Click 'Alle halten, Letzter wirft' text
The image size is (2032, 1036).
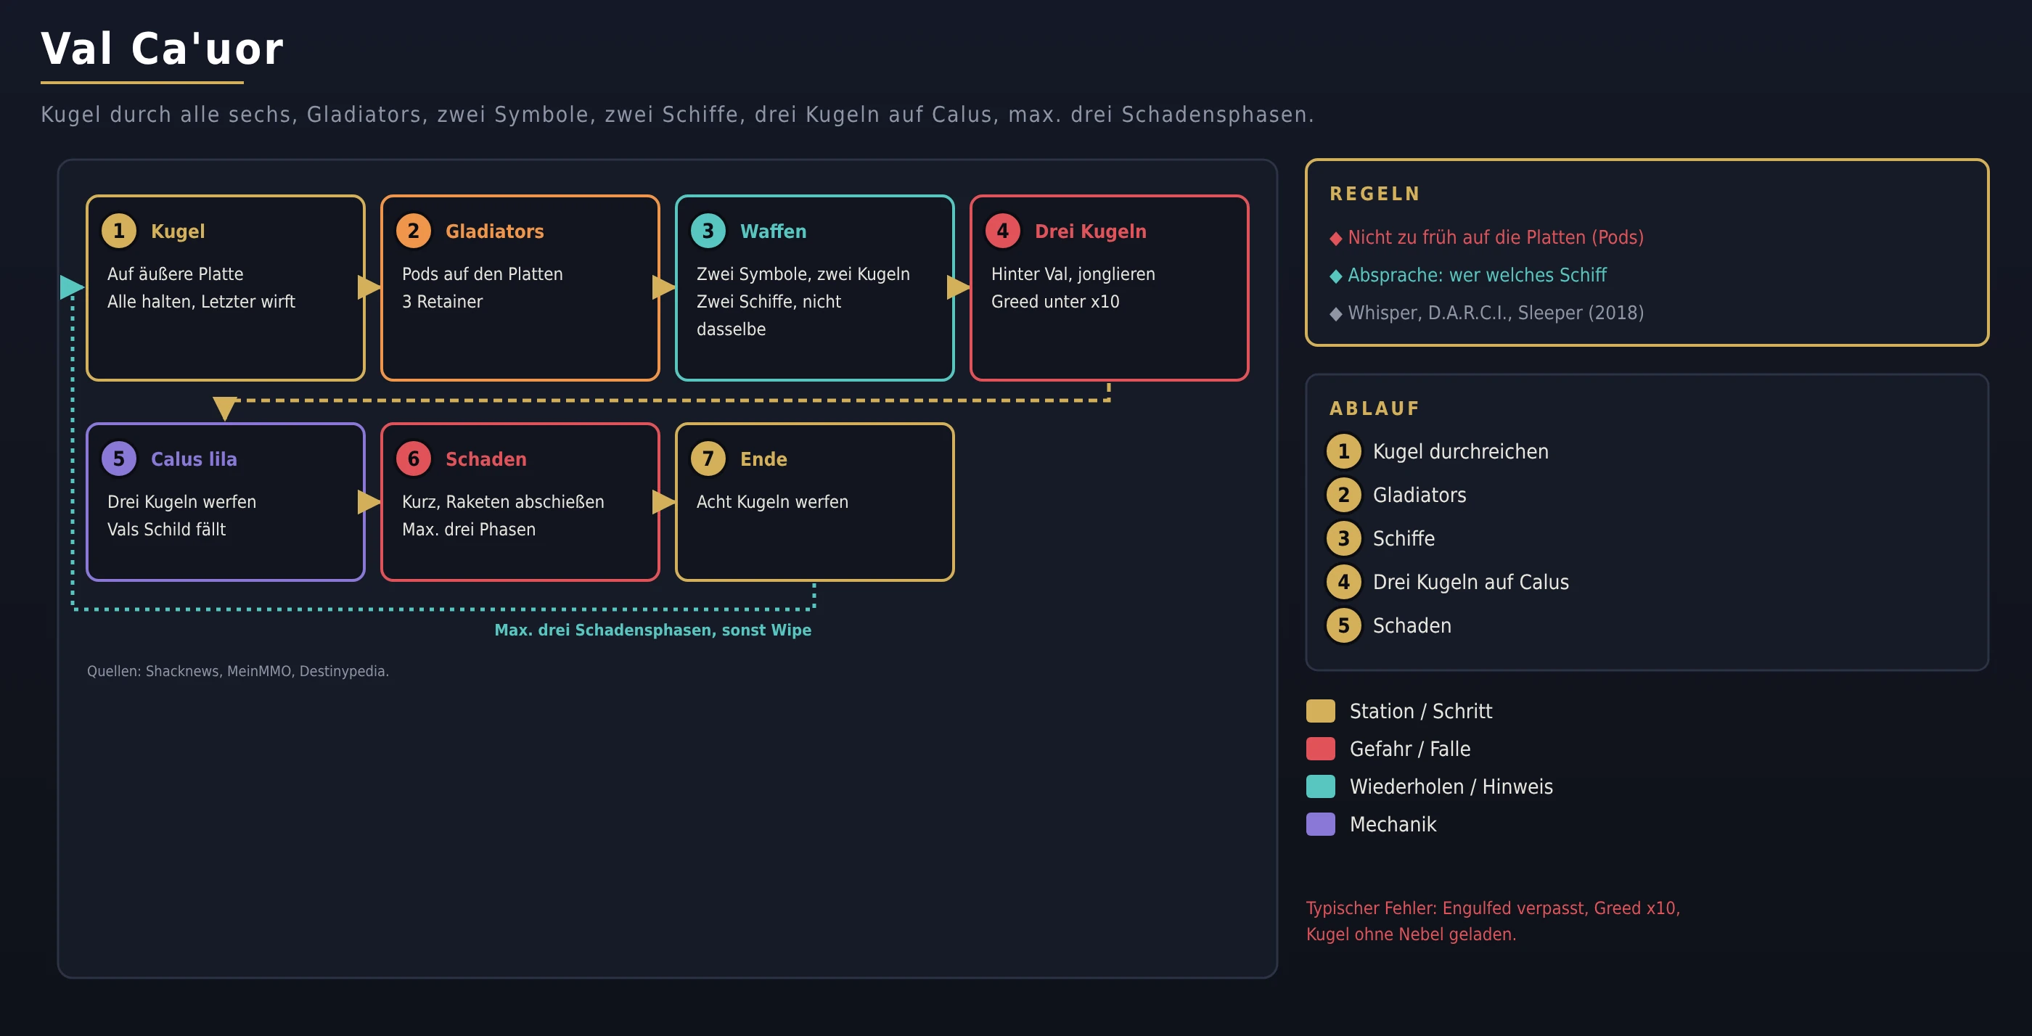[x=201, y=302]
